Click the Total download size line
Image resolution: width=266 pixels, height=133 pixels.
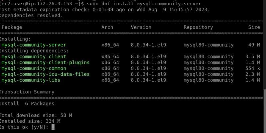[36, 115]
